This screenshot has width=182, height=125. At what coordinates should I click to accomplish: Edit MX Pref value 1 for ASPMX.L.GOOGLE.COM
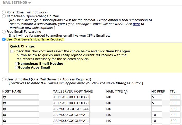click(157, 109)
